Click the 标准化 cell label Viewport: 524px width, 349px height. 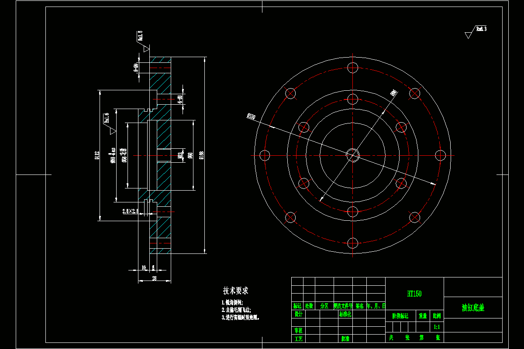345,314
